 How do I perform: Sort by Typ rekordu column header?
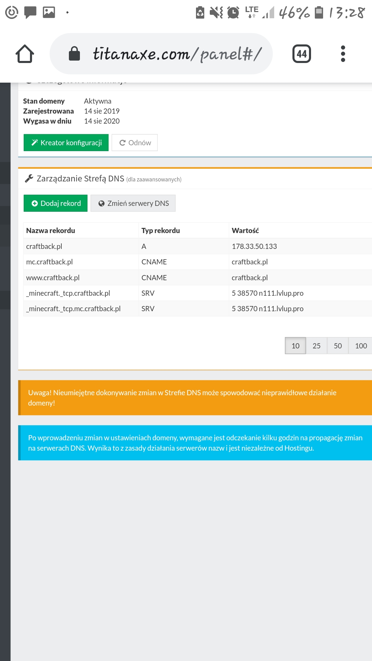(x=161, y=231)
